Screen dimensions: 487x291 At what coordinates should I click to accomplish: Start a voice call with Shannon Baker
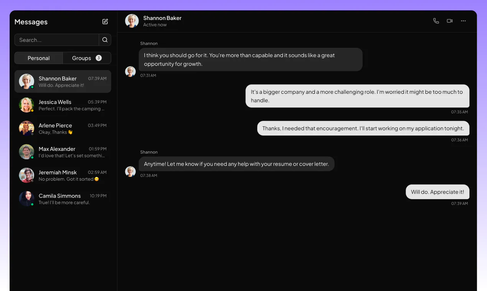tap(436, 21)
